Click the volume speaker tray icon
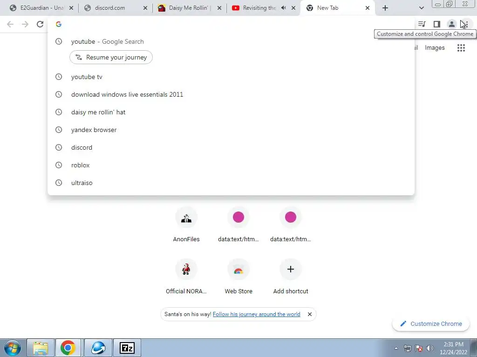The height and width of the screenshot is (357, 477). click(x=430, y=348)
